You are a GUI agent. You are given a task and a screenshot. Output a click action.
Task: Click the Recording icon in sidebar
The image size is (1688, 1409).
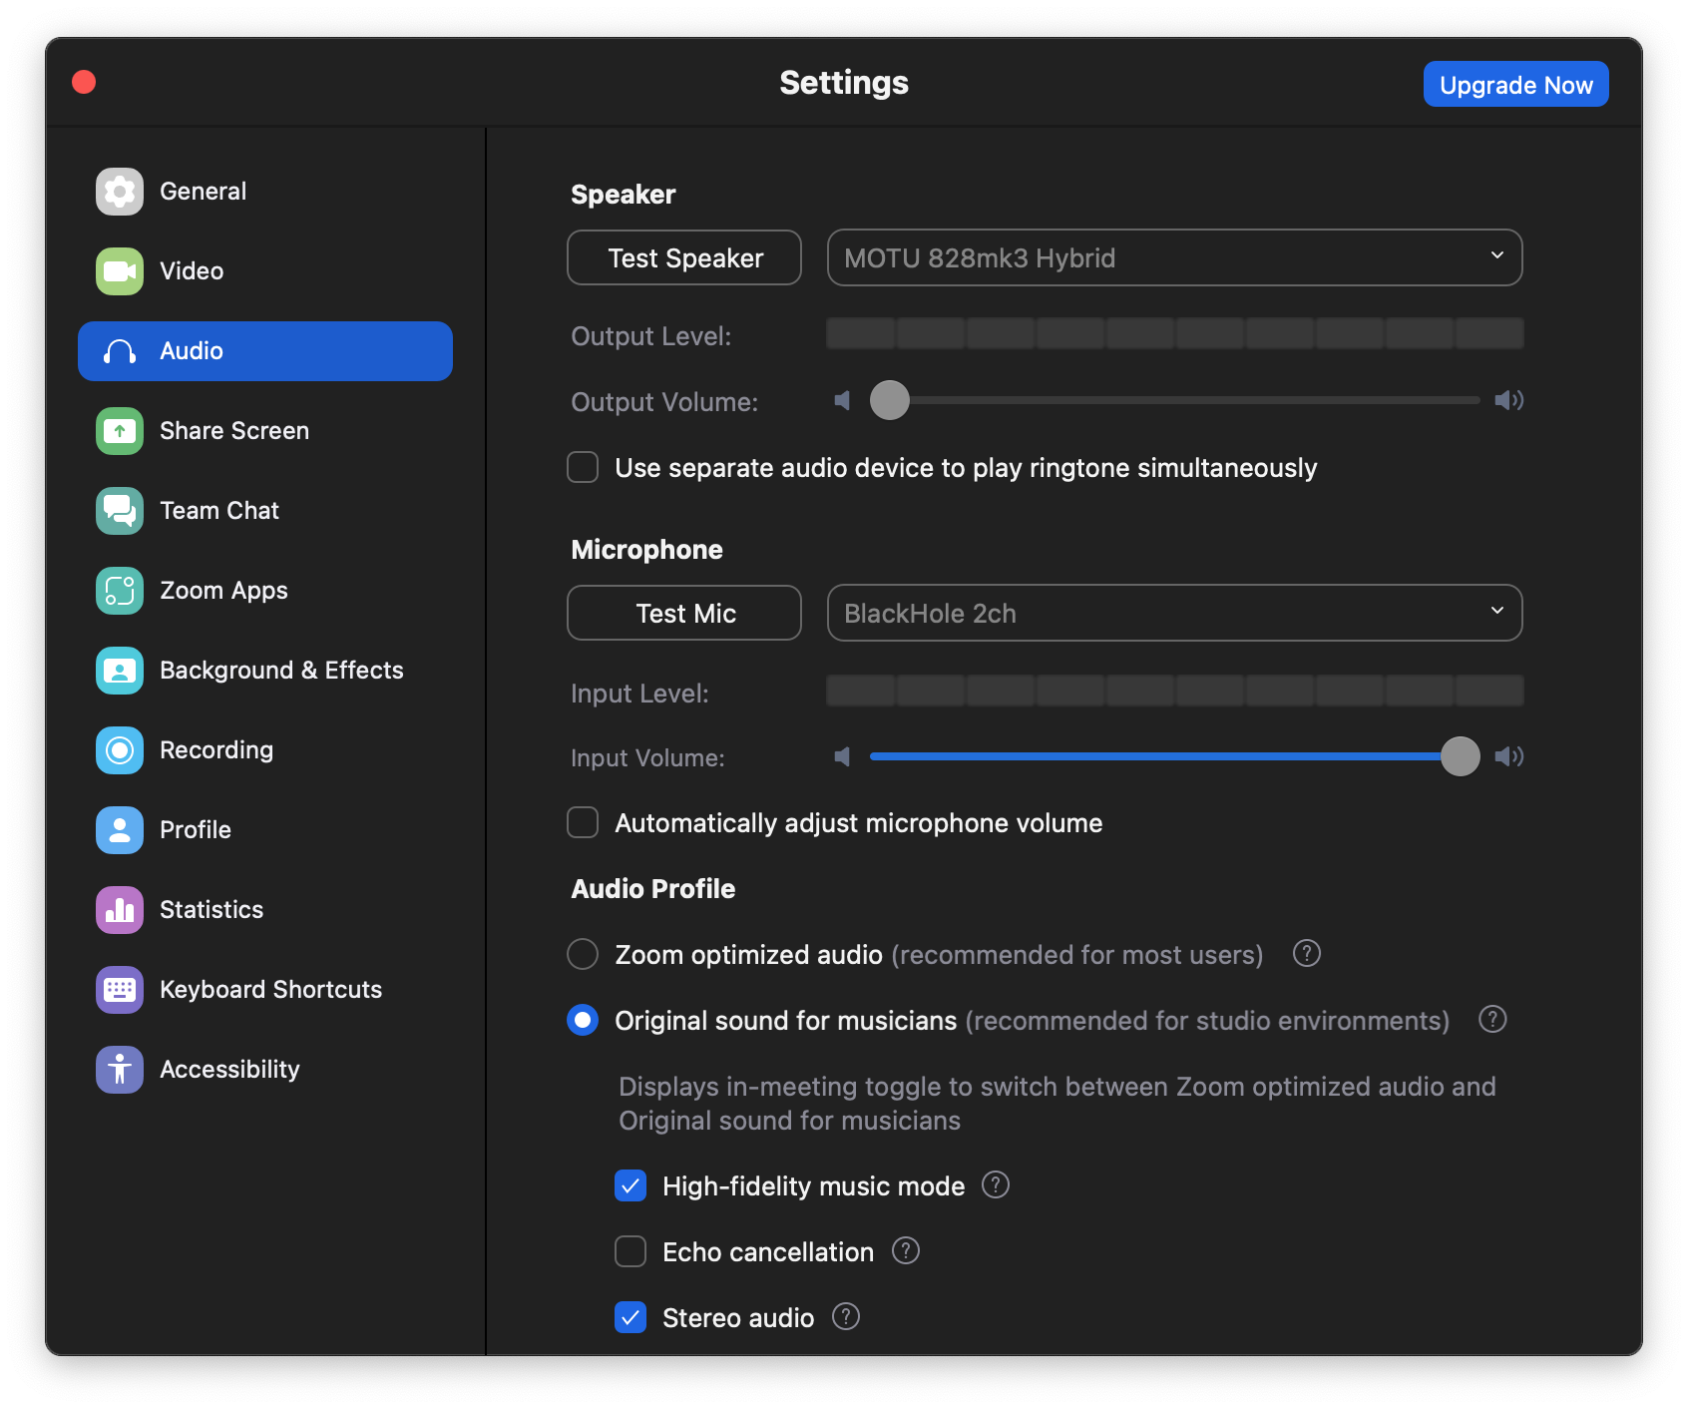coord(120,750)
